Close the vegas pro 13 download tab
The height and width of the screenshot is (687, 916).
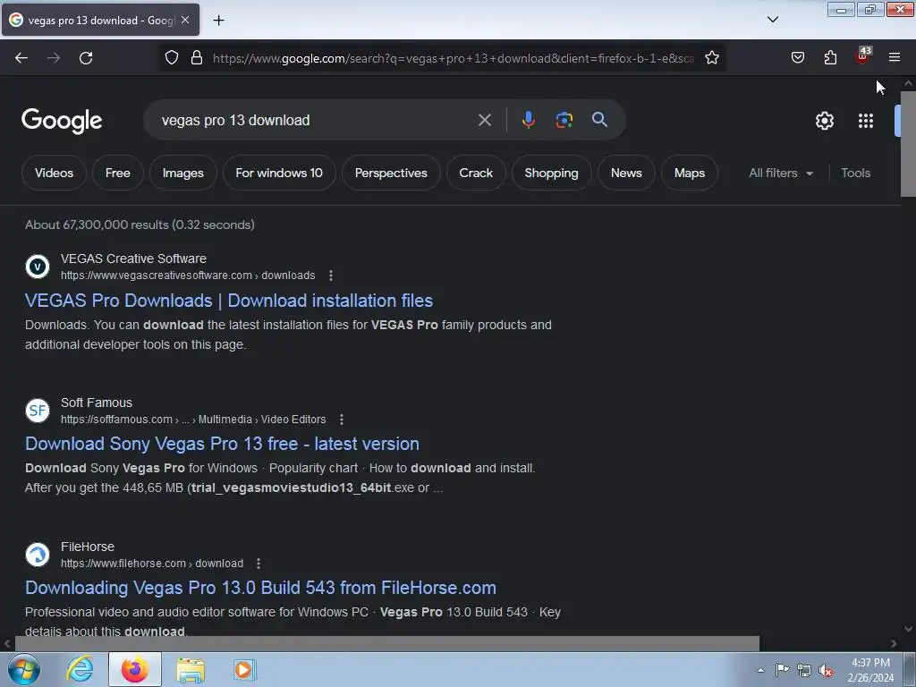(185, 20)
